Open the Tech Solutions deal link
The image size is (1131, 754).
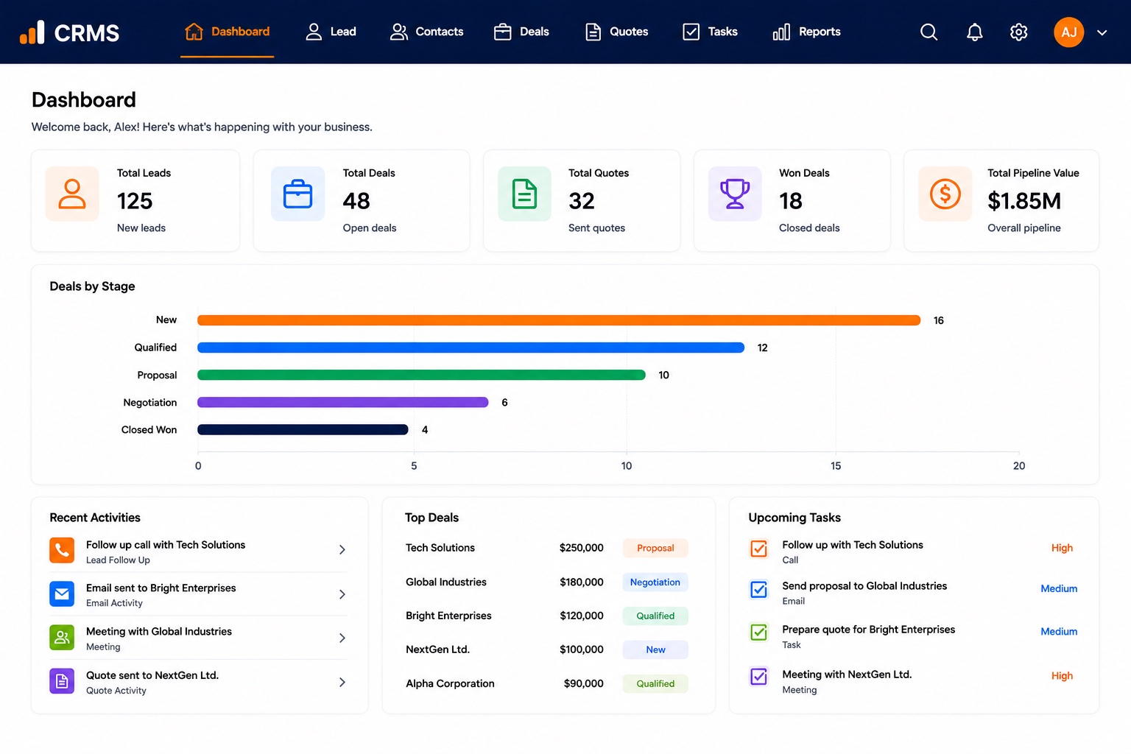(440, 548)
